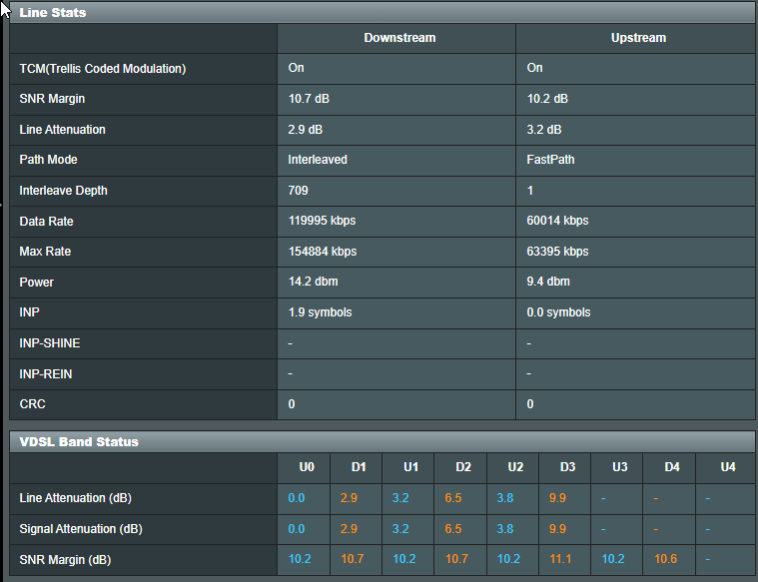758x582 pixels.
Task: Click the D3 SNR Margin value 11.1
Action: click(x=563, y=560)
